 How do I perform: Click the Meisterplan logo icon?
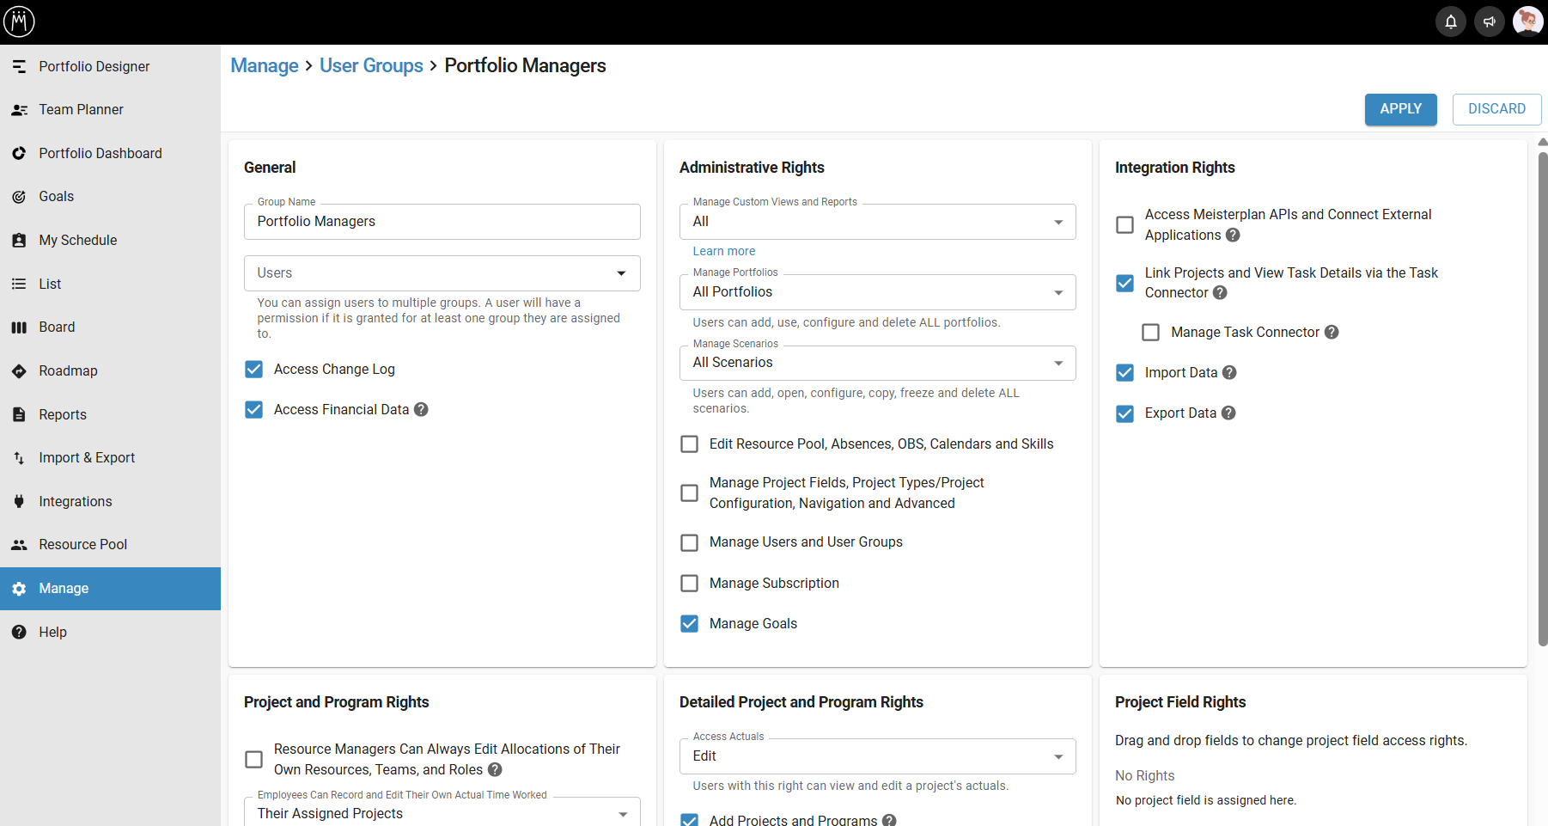click(x=19, y=21)
